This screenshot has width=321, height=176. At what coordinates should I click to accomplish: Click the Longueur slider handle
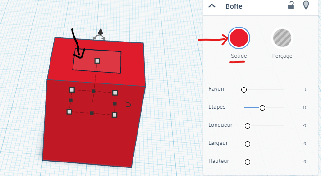coord(248,126)
